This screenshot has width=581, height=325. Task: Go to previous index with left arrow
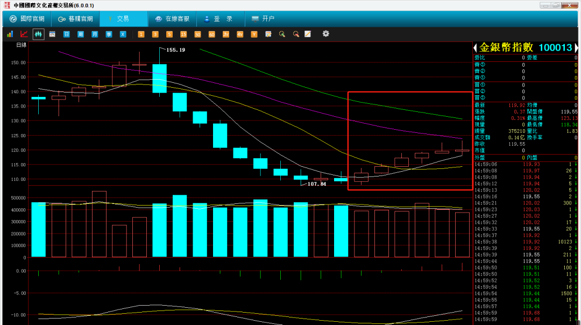[x=475, y=47]
